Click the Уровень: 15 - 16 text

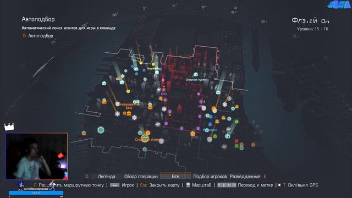[312, 29]
